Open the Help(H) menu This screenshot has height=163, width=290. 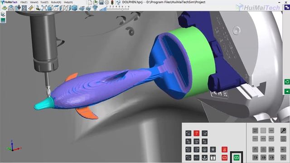click(x=68, y=2)
